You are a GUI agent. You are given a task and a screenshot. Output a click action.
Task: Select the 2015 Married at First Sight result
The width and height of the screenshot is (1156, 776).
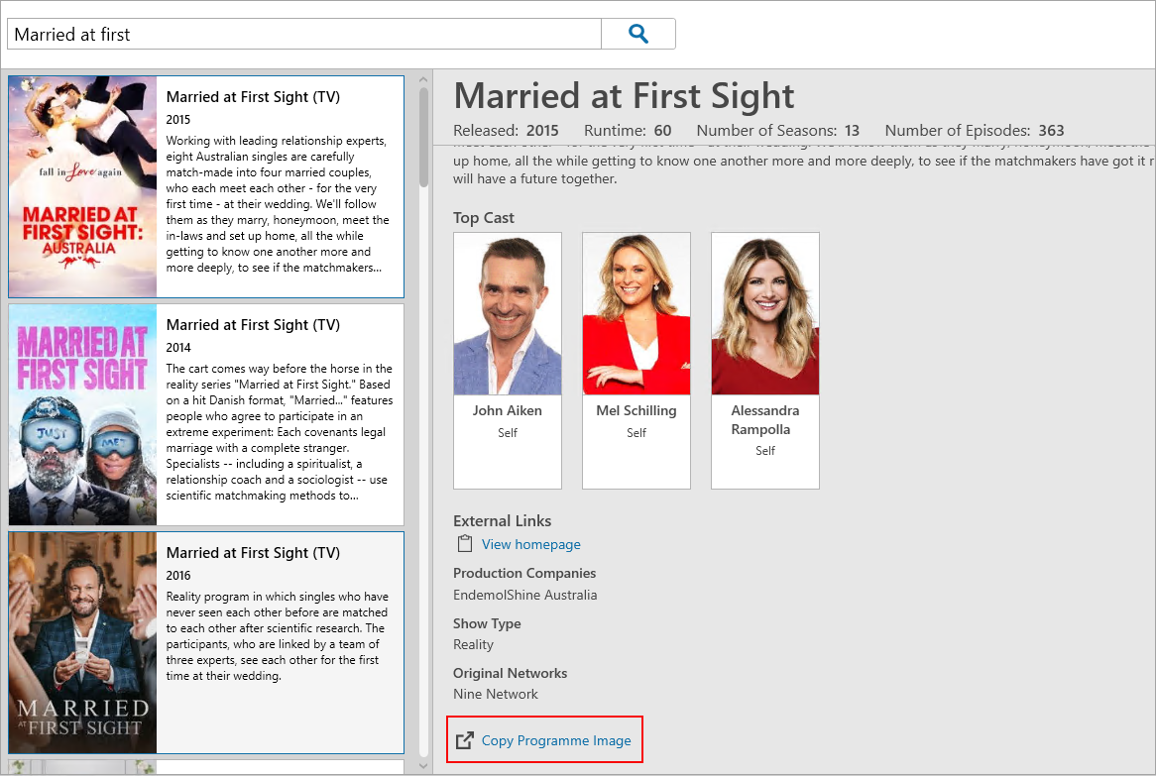point(281,185)
